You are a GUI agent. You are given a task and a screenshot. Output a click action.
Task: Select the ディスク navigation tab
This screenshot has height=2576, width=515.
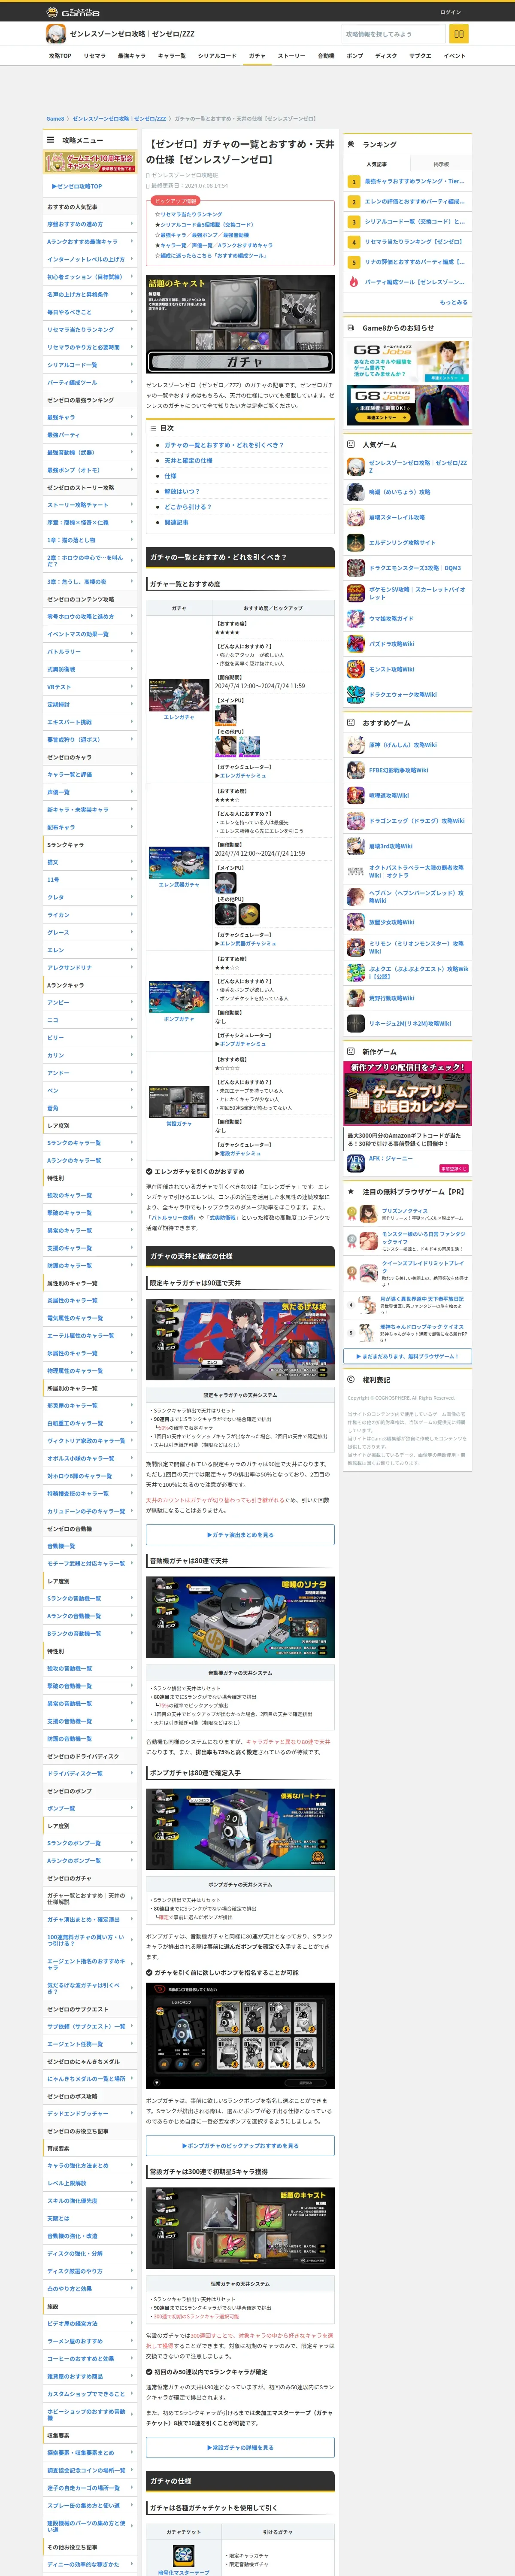(385, 56)
